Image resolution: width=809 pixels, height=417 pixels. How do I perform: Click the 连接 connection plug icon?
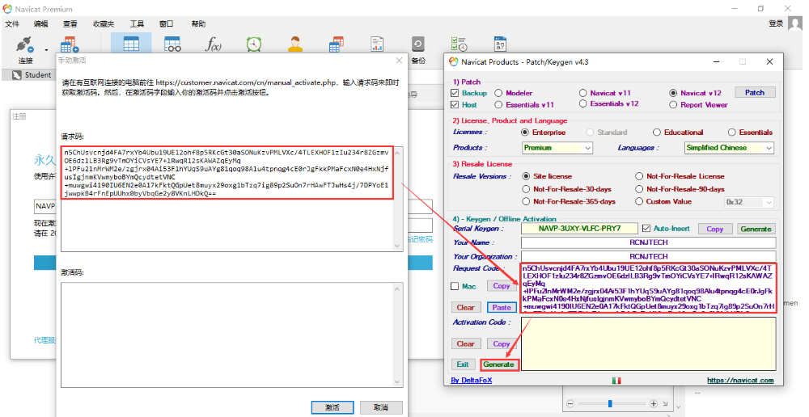tap(24, 44)
